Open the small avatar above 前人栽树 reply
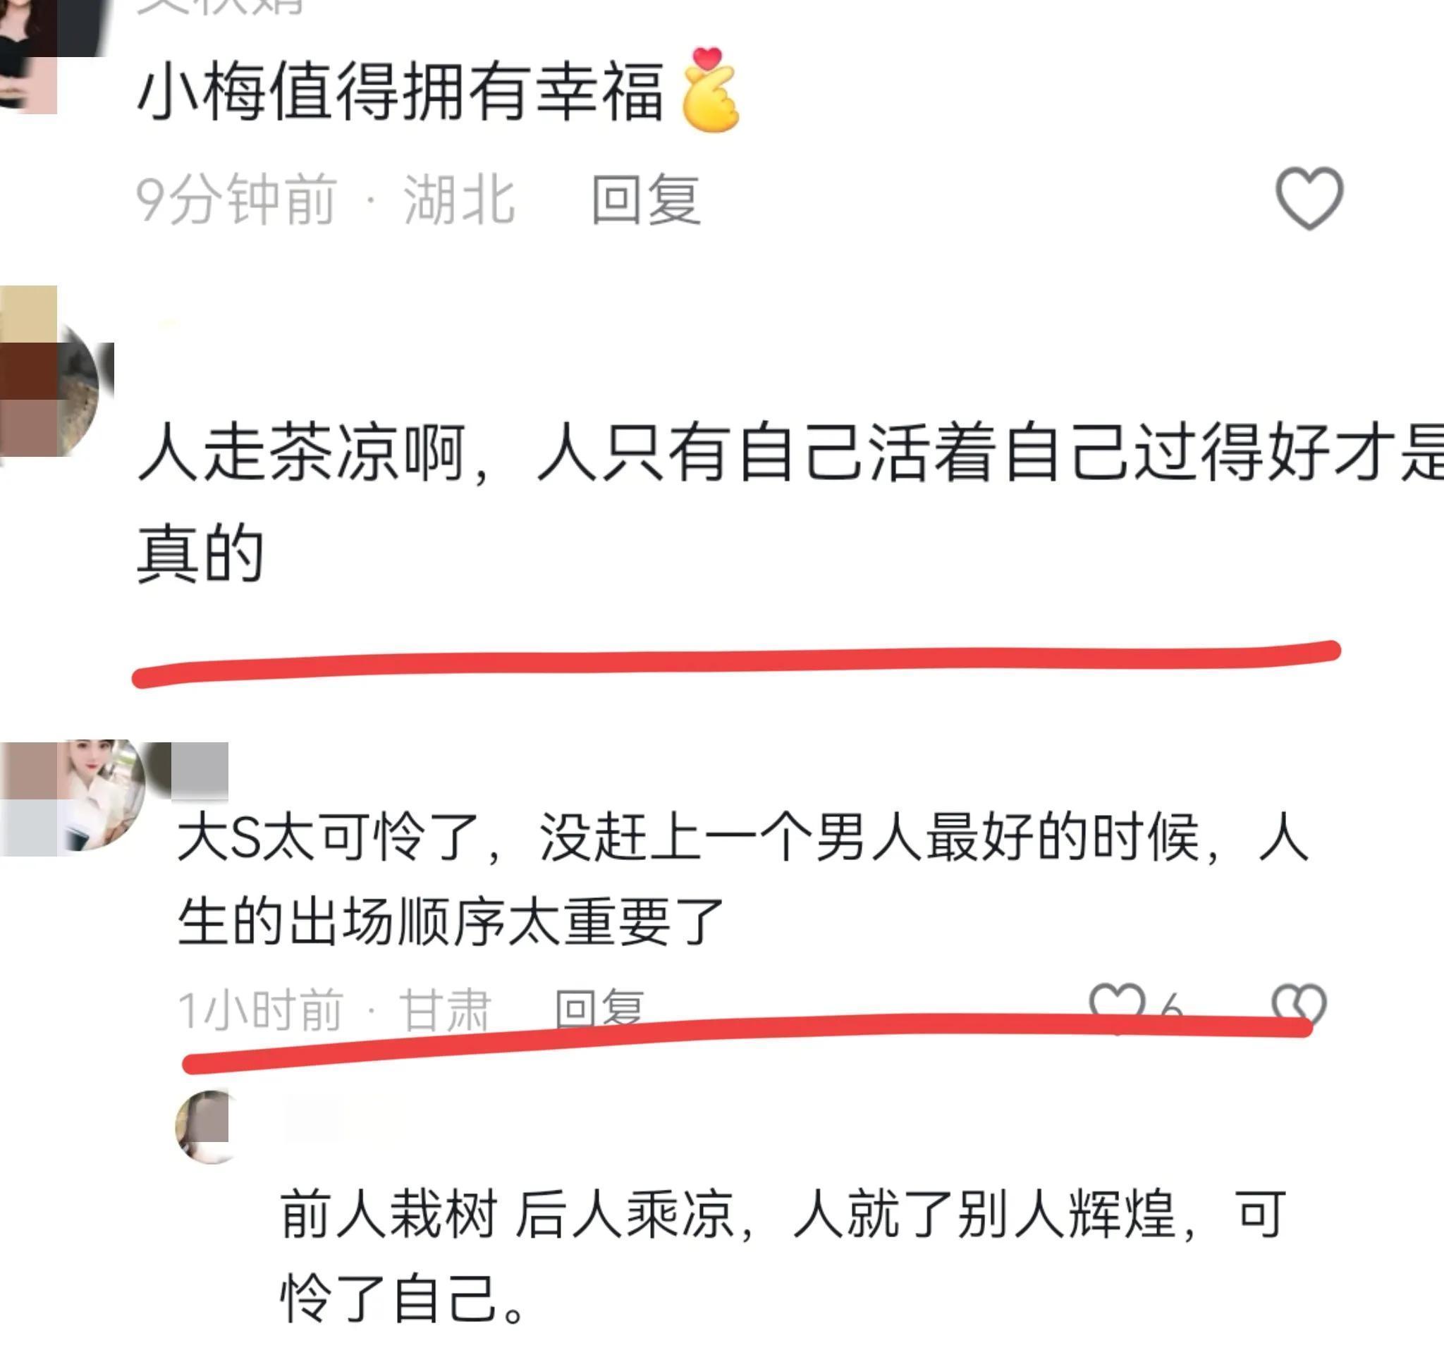1444x1350 pixels. [x=204, y=1127]
